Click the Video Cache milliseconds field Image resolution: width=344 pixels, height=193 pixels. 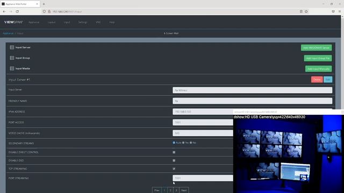coord(203,133)
